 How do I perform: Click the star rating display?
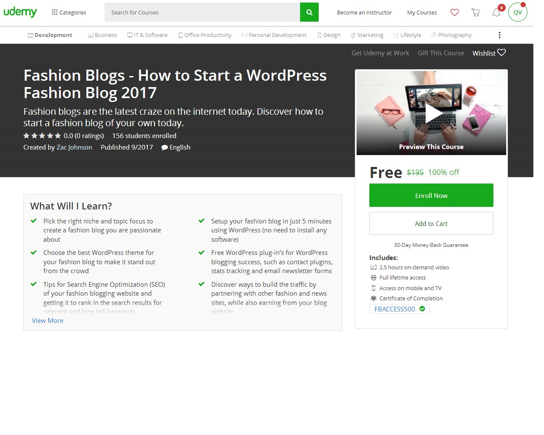[42, 136]
